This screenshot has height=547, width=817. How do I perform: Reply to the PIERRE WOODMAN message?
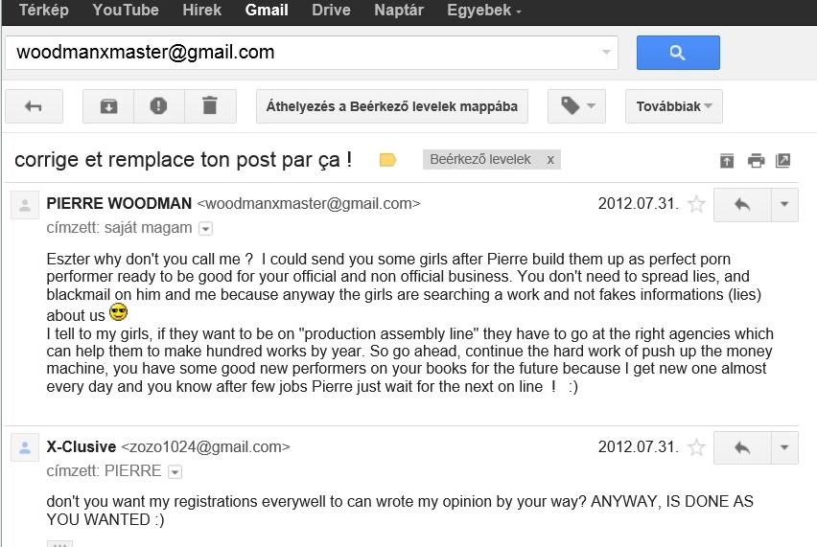pyautogui.click(x=741, y=204)
